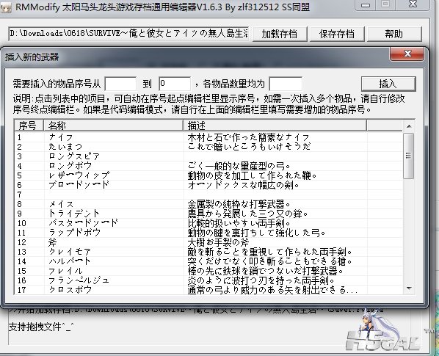439x356 pixels.
Task: Select row 1 ナイフ
Action: click(208, 137)
